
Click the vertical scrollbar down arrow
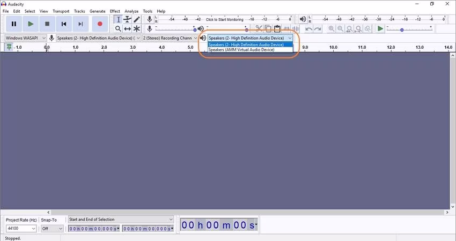point(453,207)
